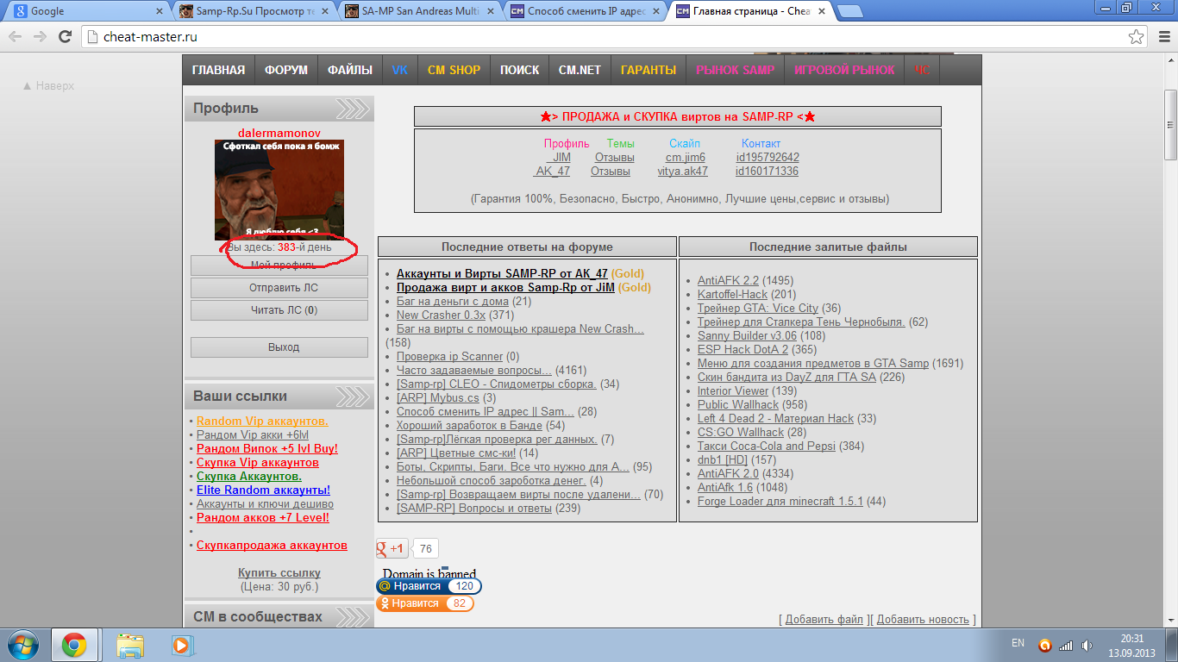Open Баг на деньги с дома topic

click(x=453, y=302)
